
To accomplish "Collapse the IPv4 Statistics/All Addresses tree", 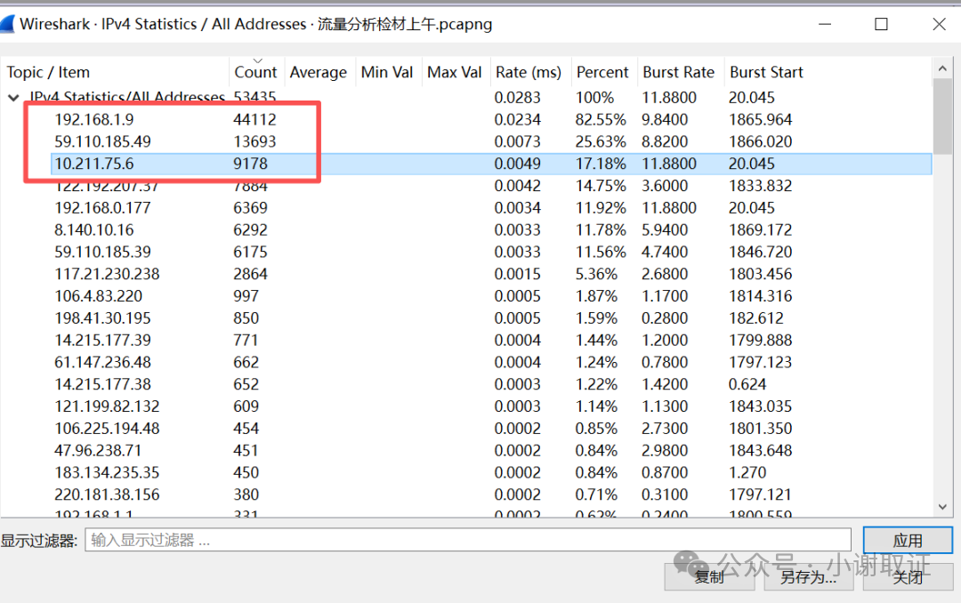I will click(x=13, y=97).
